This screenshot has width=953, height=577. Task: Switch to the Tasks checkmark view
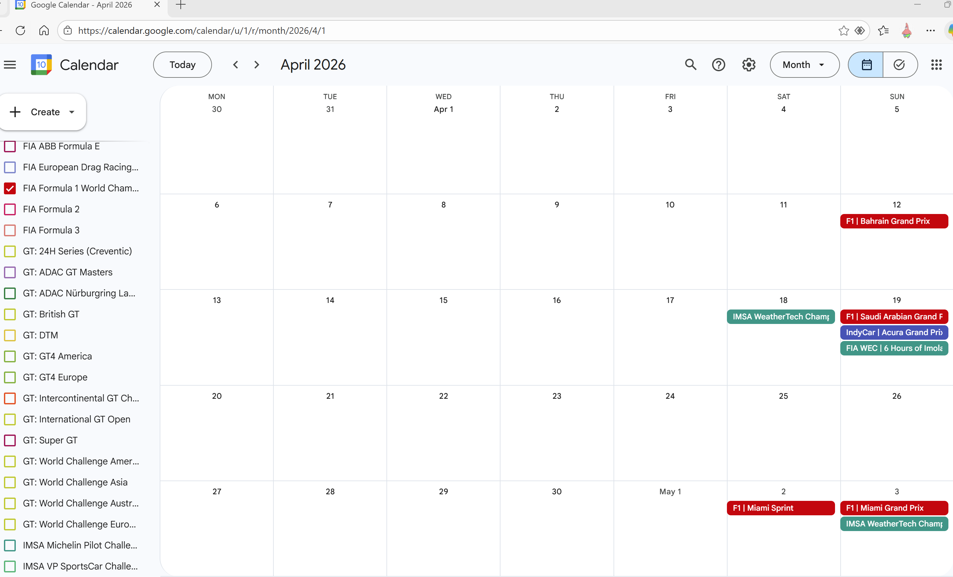coord(899,65)
